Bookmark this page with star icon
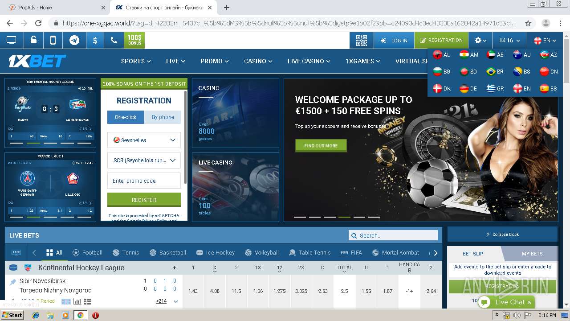 tap(528, 23)
